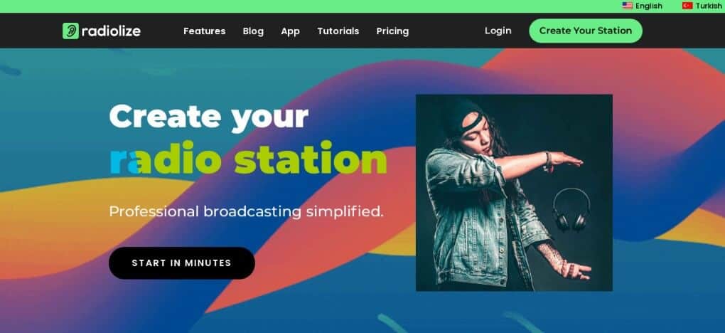Click the 'Professional broadcasting simplified.' tagline
Image resolution: width=725 pixels, height=333 pixels.
pyautogui.click(x=247, y=211)
